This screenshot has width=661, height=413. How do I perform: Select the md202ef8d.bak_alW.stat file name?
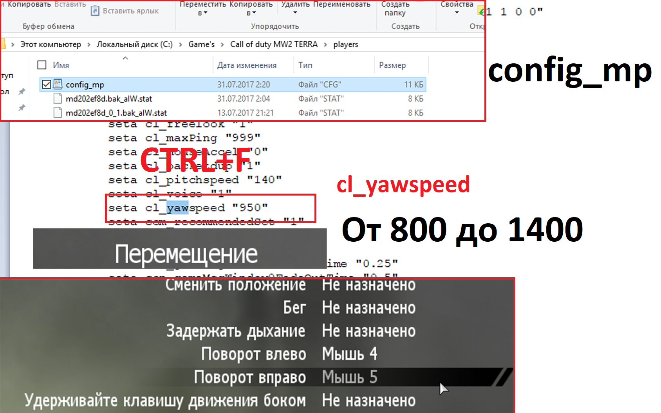click(109, 99)
